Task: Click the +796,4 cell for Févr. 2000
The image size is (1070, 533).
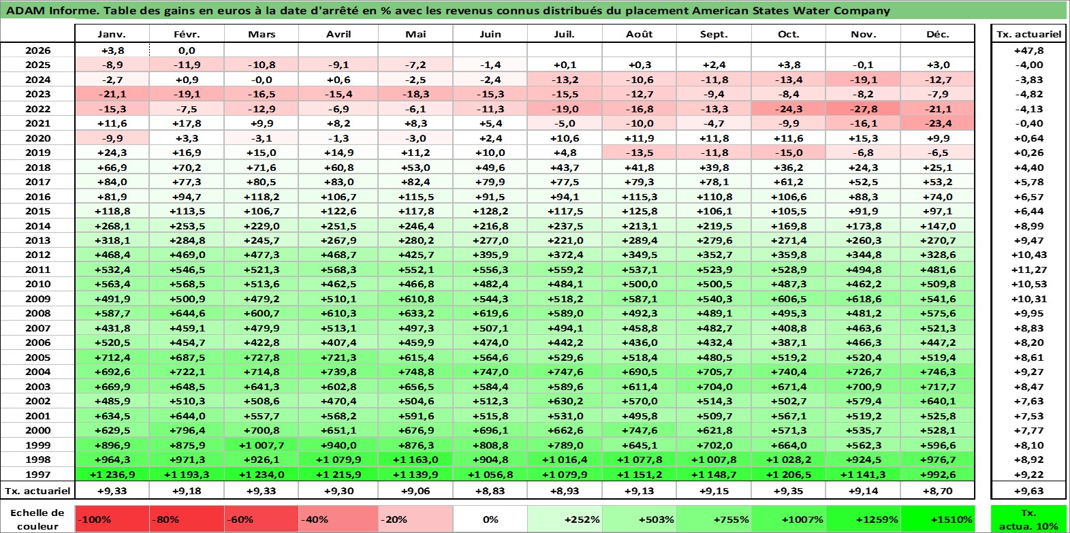Action: pyautogui.click(x=187, y=430)
